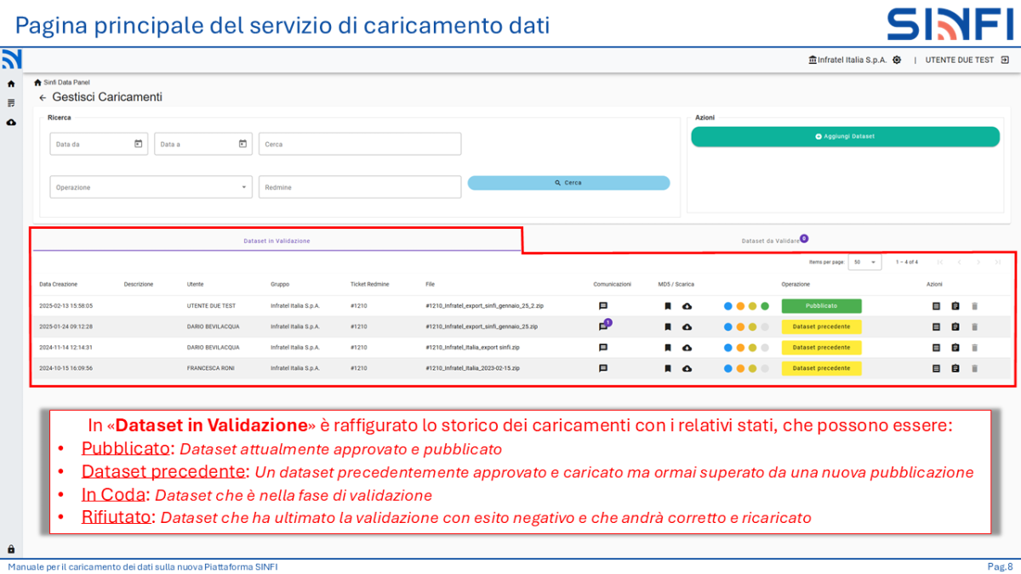The width and height of the screenshot is (1021, 574).
Task: Click the Cerca search button
Action: point(568,182)
